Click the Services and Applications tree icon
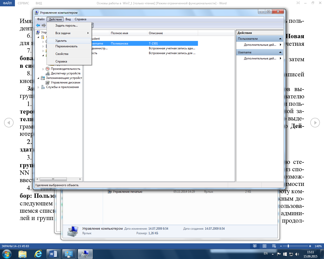 pyautogui.click(x=43, y=87)
